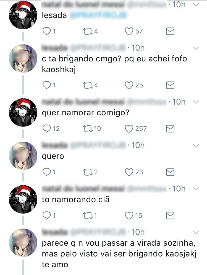Send the first tweet via direct message
The image size is (207, 275).
(170, 31)
